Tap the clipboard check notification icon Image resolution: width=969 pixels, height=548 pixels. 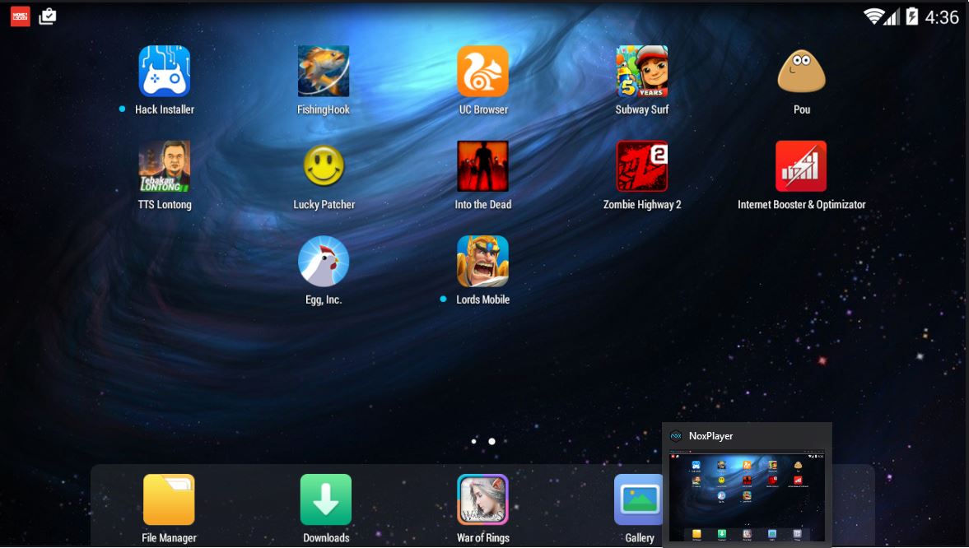[x=48, y=16]
